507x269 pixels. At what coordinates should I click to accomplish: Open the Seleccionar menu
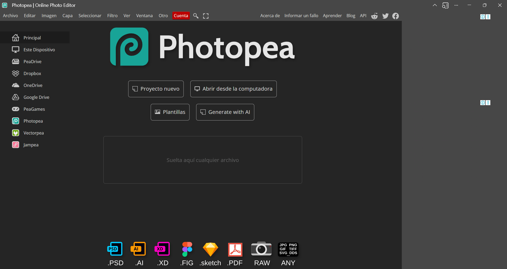click(x=90, y=16)
